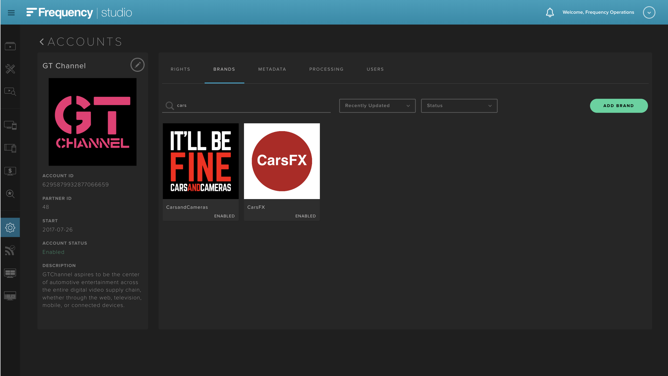
Task: Open the video search sidebar icon
Action: click(x=10, y=92)
